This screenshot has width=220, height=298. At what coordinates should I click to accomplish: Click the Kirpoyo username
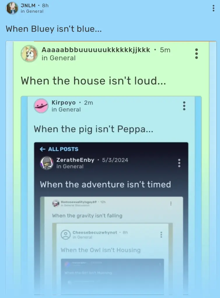click(64, 103)
